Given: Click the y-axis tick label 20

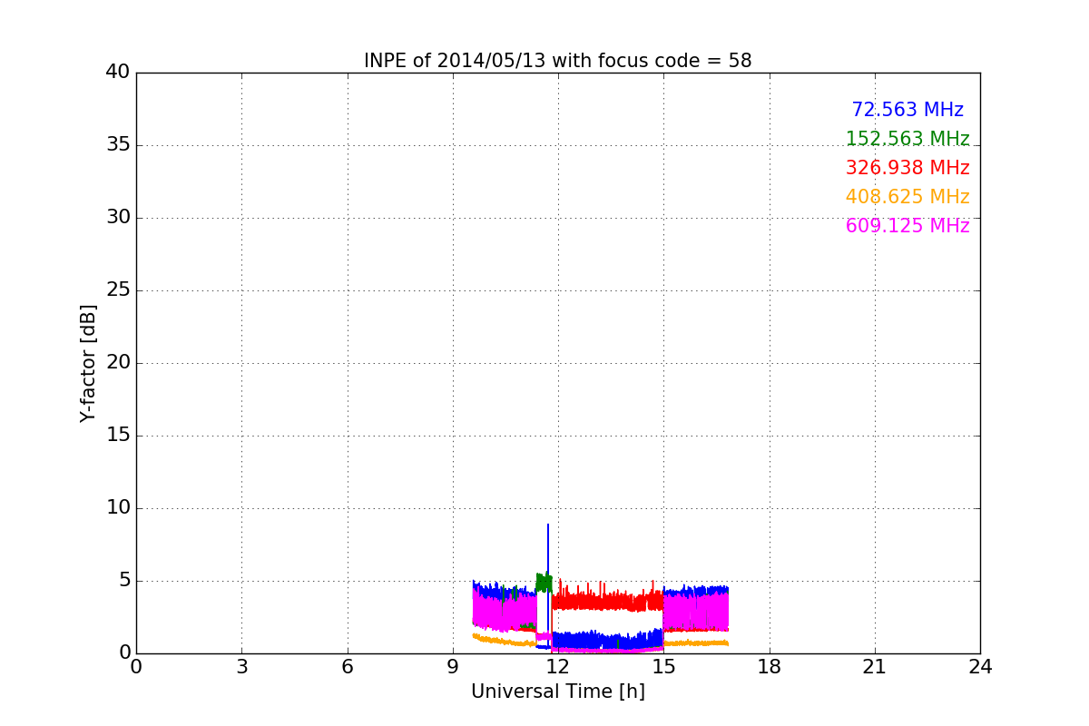Looking at the screenshot, I should point(118,363).
